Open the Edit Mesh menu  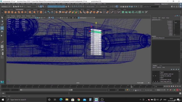tap(38, 4)
